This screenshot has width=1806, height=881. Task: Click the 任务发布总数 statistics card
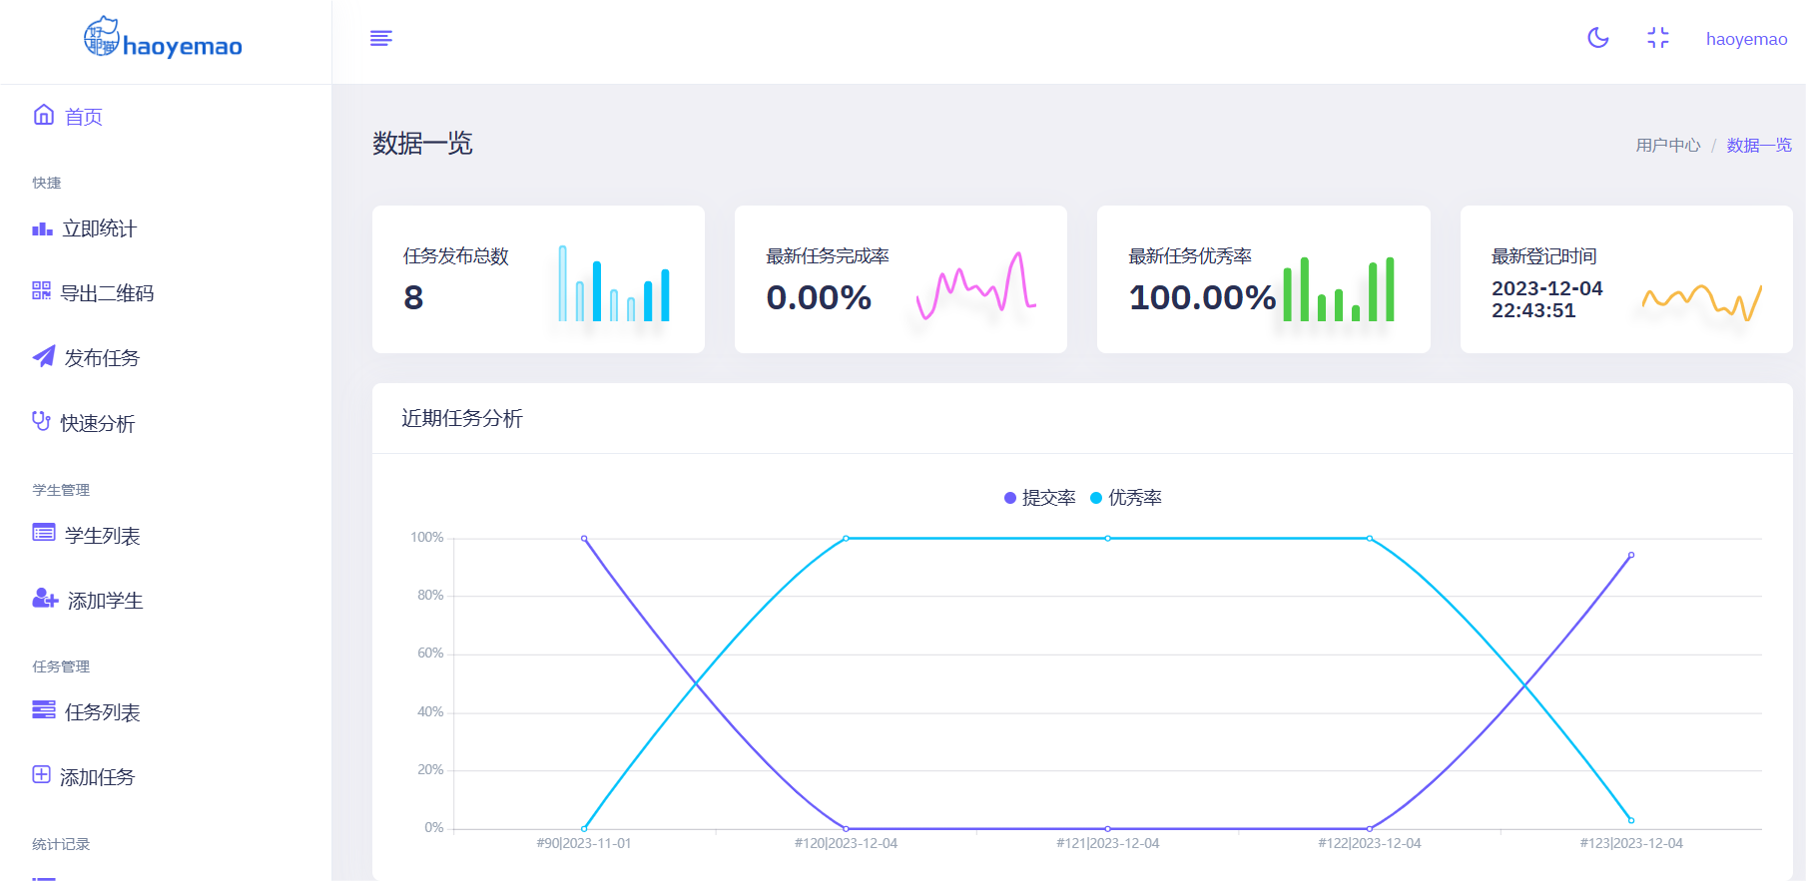pos(538,279)
